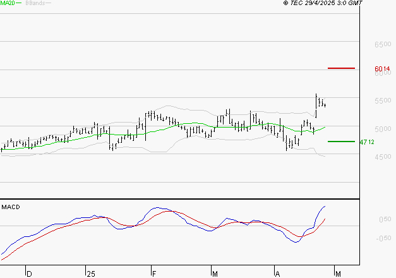The width and height of the screenshot is (396, 278).
Task: Select the first M month marker on axis
Action: click(x=215, y=274)
